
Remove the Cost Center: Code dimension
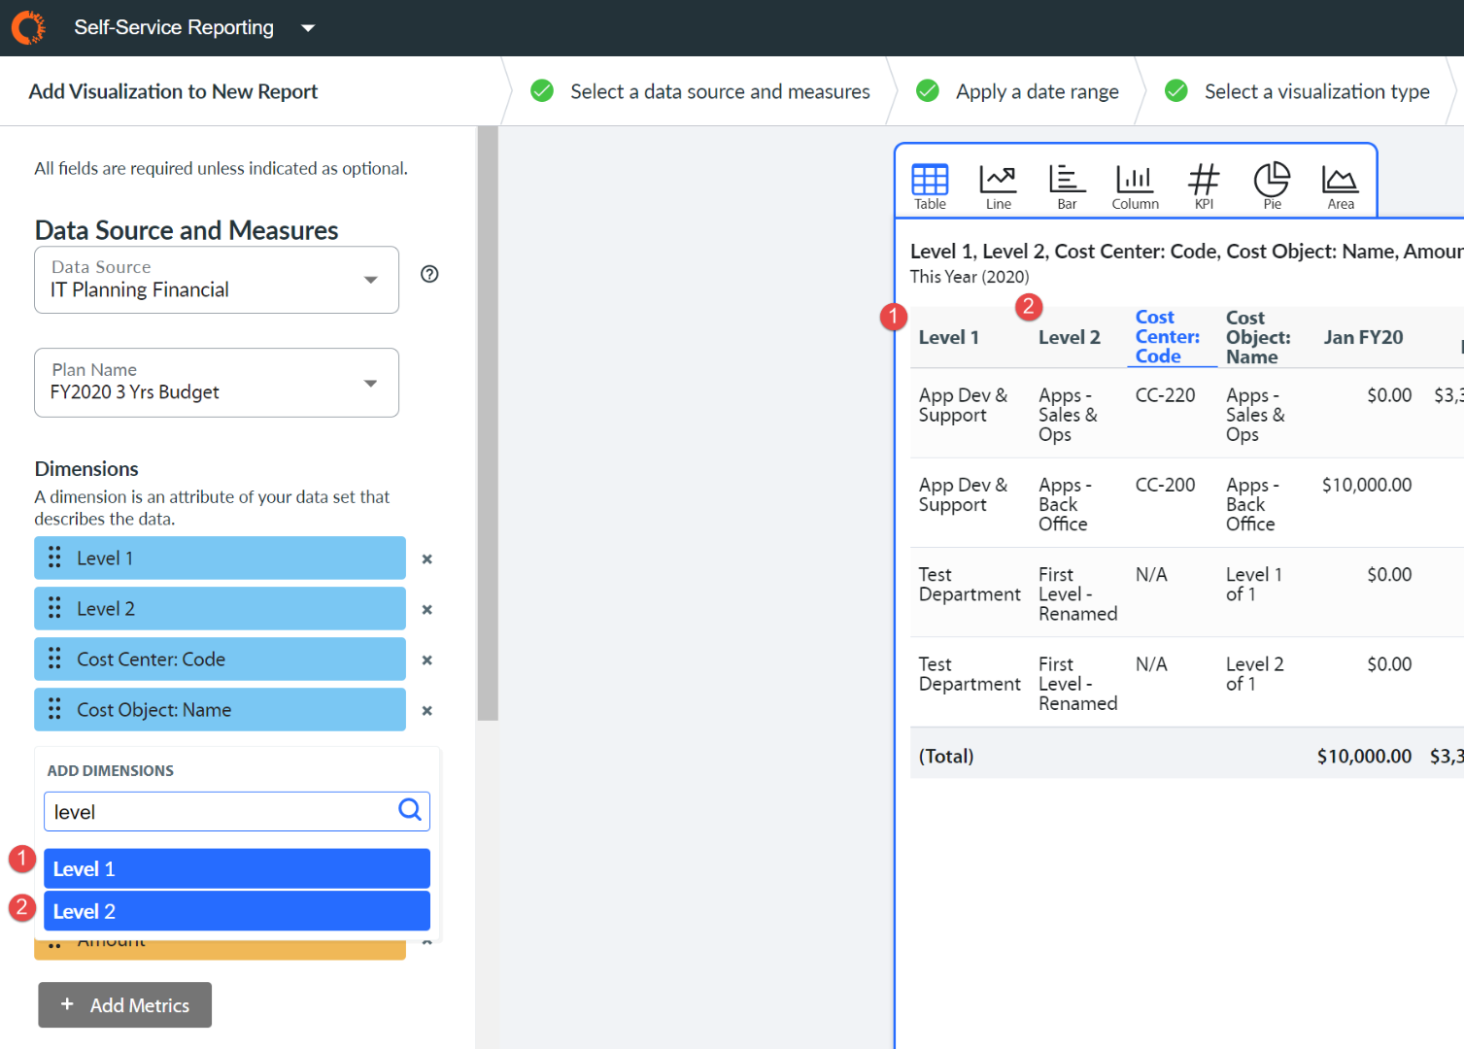[426, 660]
